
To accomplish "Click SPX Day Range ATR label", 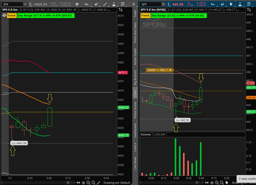I will 46,15.
